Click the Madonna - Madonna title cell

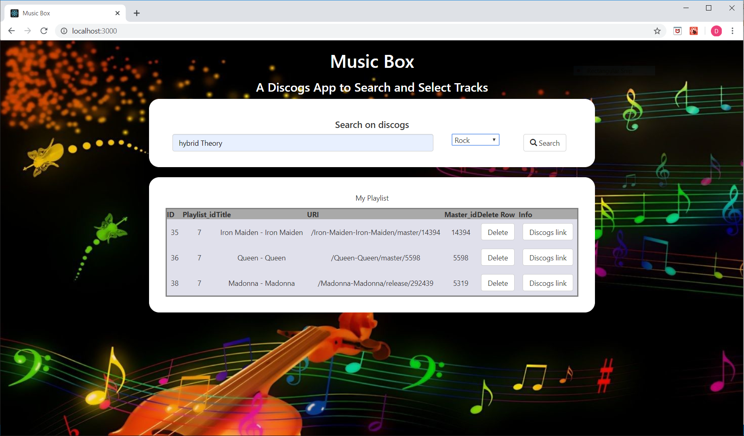coord(261,283)
